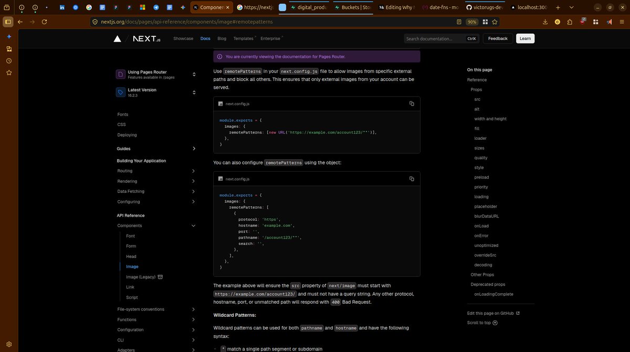The width and height of the screenshot is (630, 352).
Task: Open the Deploying sidebar link
Action: click(x=127, y=135)
